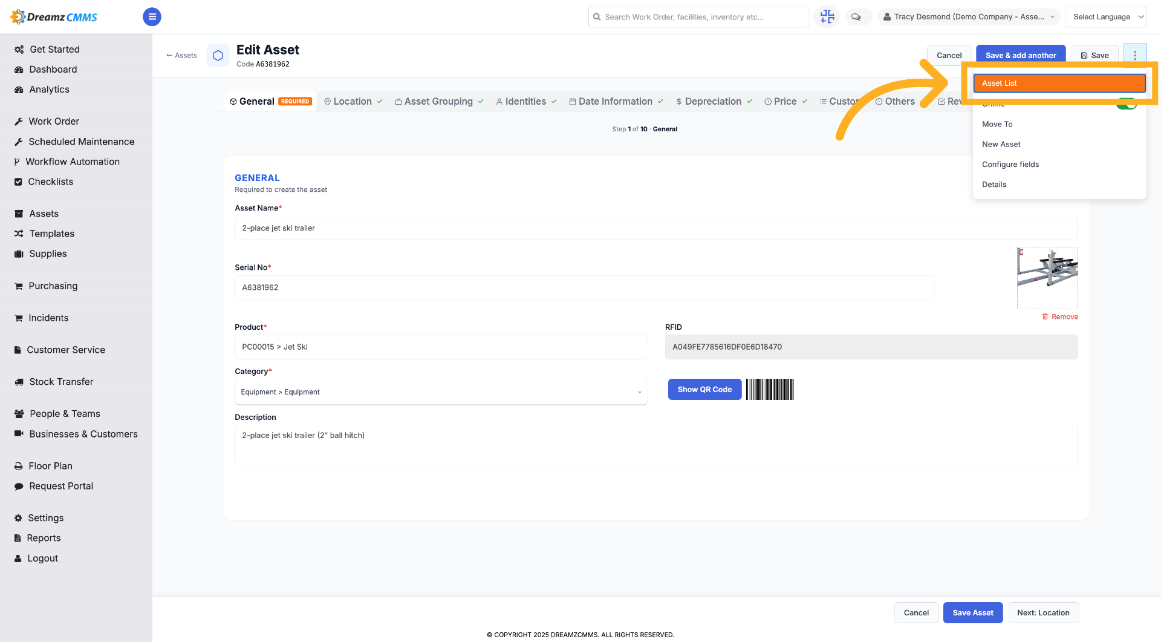Select Asset List from the menu
The height and width of the screenshot is (642, 1161).
point(1059,84)
